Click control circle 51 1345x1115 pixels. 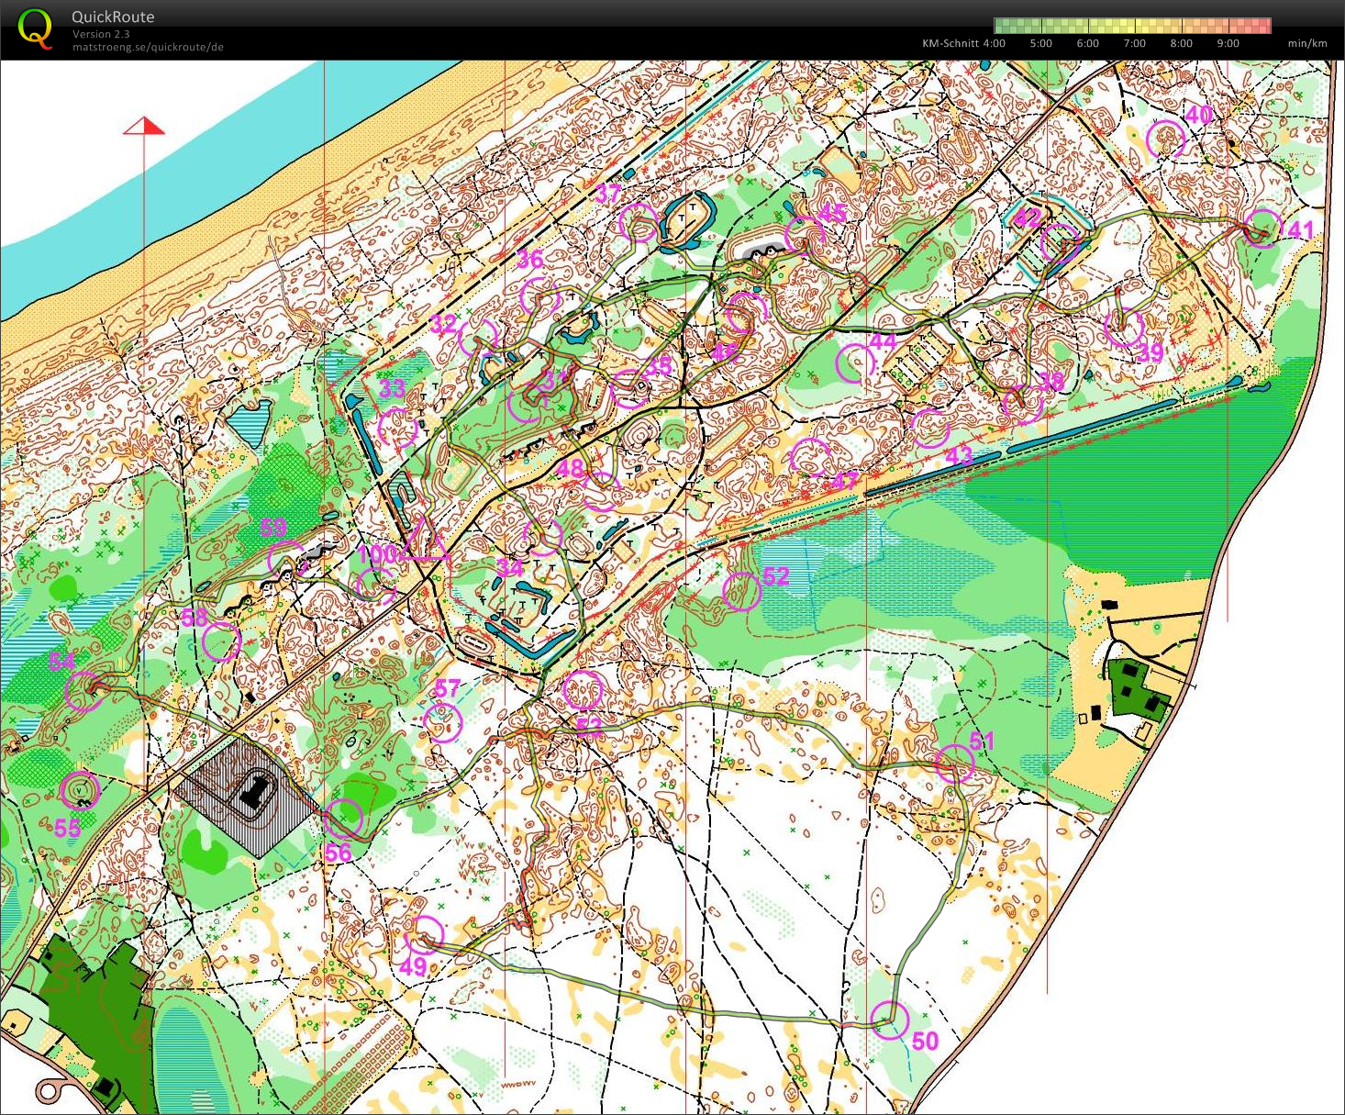(x=954, y=763)
